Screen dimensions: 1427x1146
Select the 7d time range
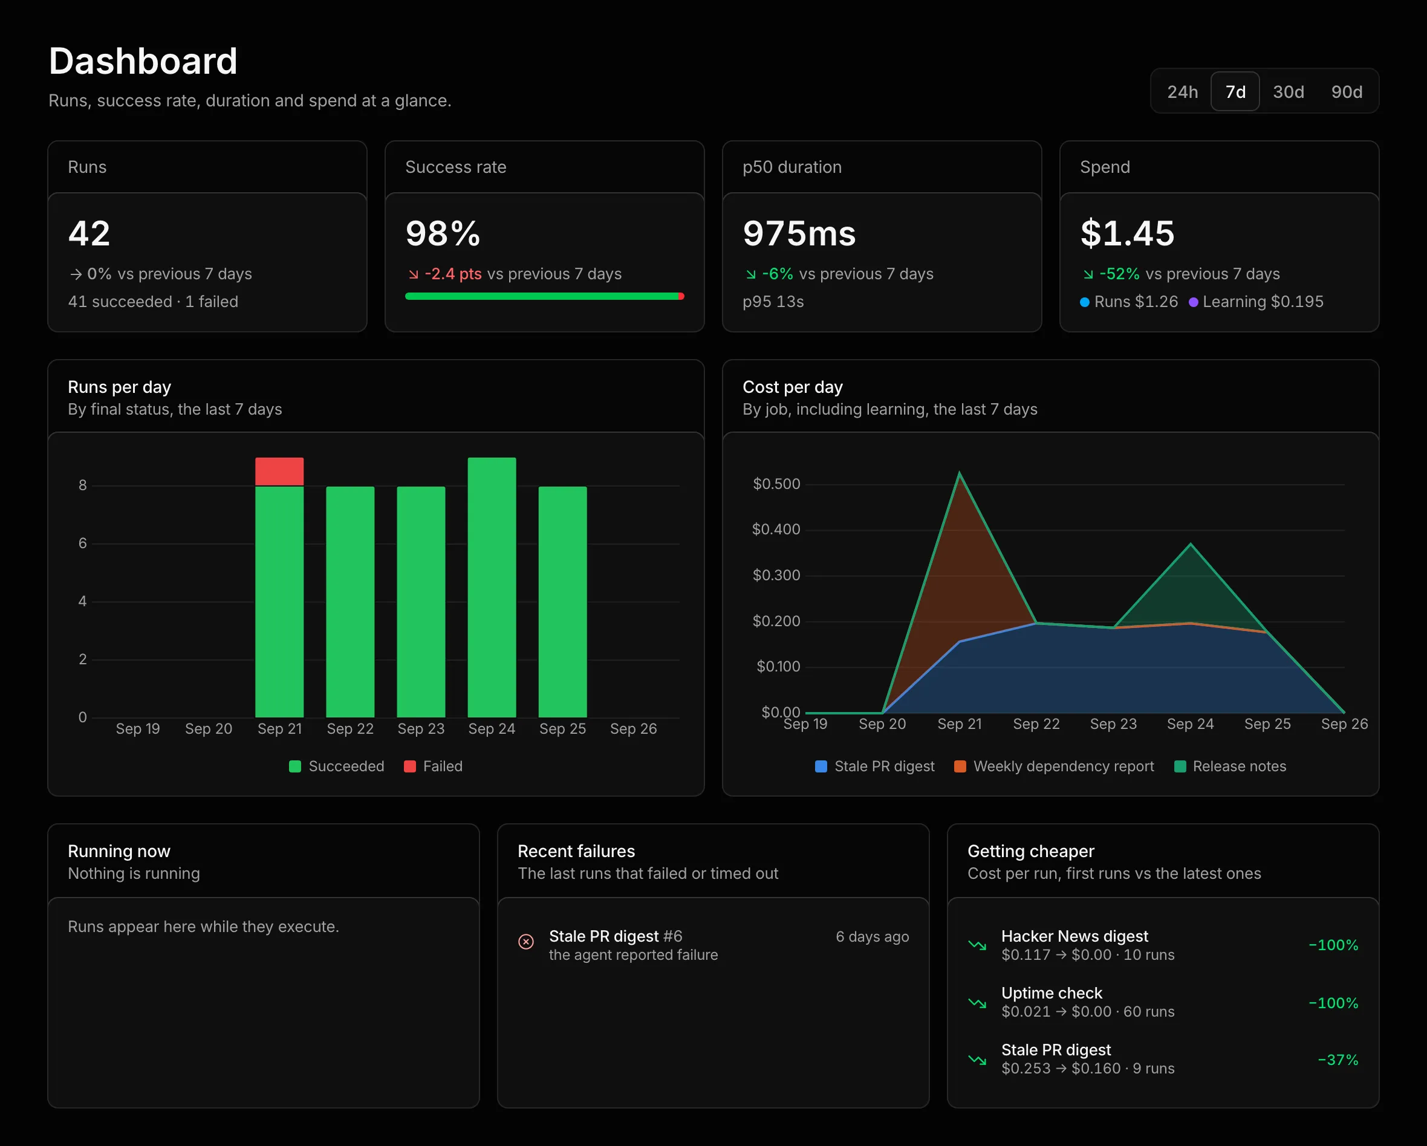(x=1235, y=91)
